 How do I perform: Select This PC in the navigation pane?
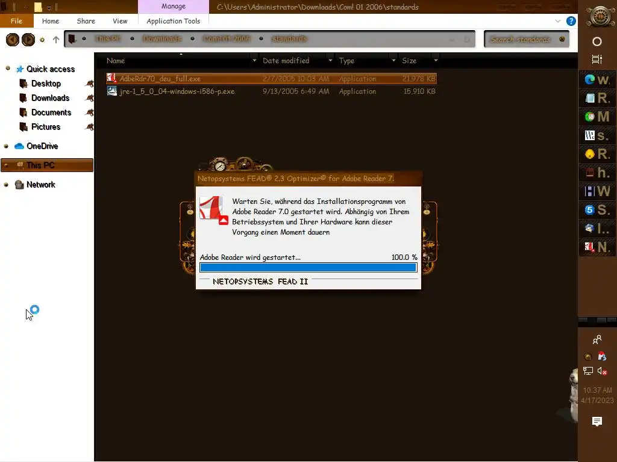[47, 165]
